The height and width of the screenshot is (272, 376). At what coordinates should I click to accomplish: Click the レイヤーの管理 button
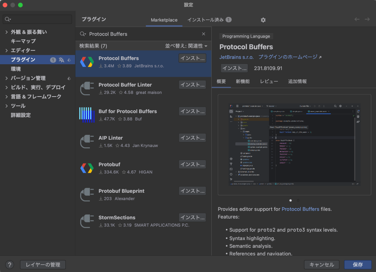pos(43,264)
